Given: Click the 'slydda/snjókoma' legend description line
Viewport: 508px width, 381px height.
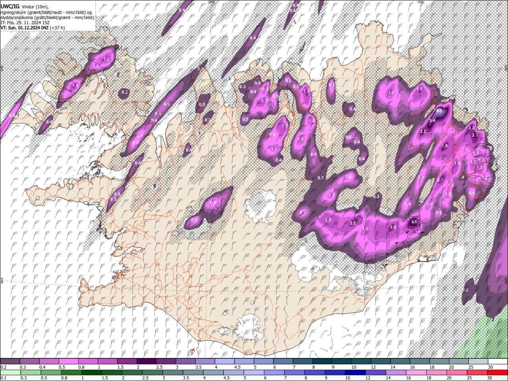Looking at the screenshot, I should click(47, 17).
